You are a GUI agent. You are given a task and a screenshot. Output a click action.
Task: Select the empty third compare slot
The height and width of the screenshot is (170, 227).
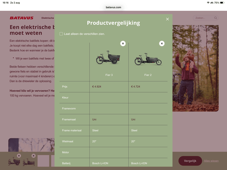pyautogui.click(x=43, y=161)
